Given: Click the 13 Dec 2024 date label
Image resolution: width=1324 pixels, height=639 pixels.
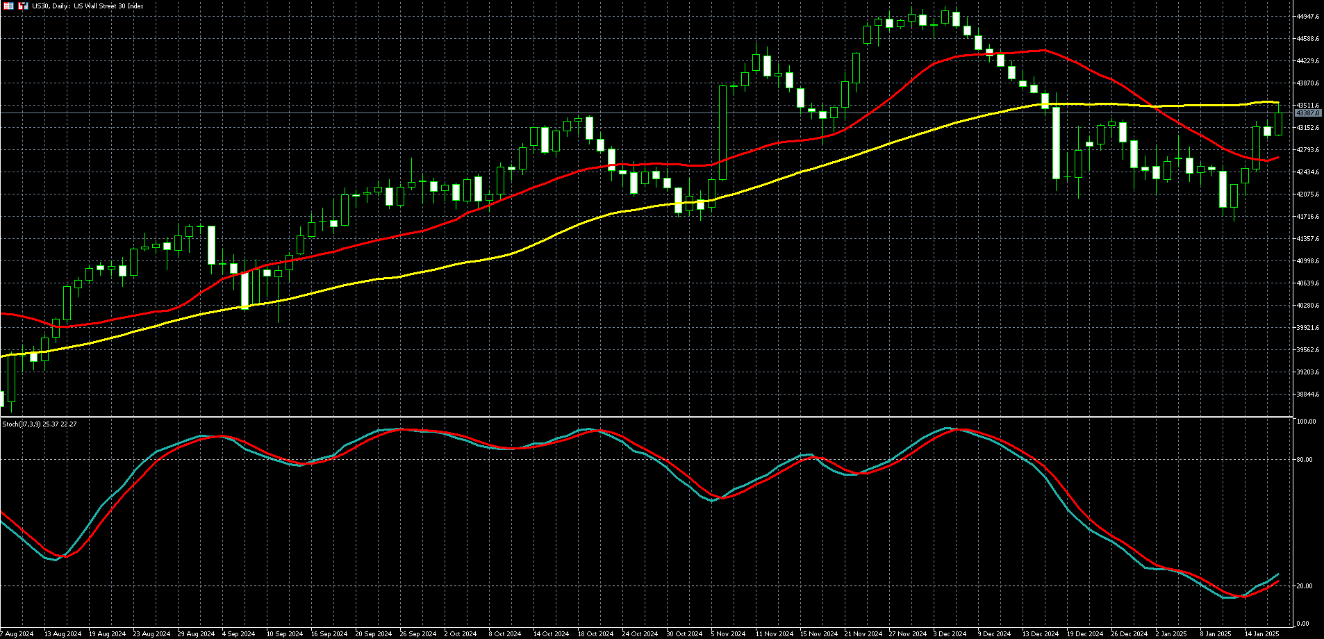Looking at the screenshot, I should click(x=1040, y=633).
